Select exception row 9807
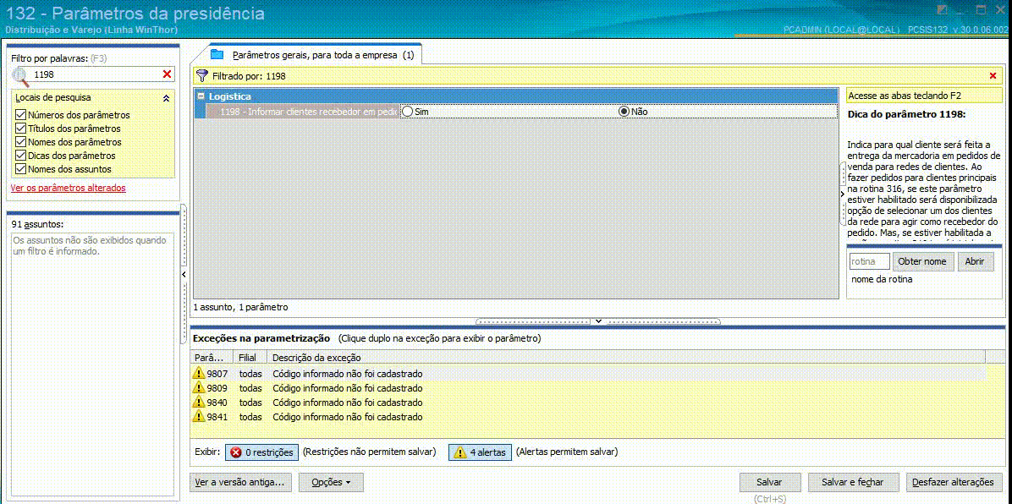Screen dimensions: 1012x504 589,375
